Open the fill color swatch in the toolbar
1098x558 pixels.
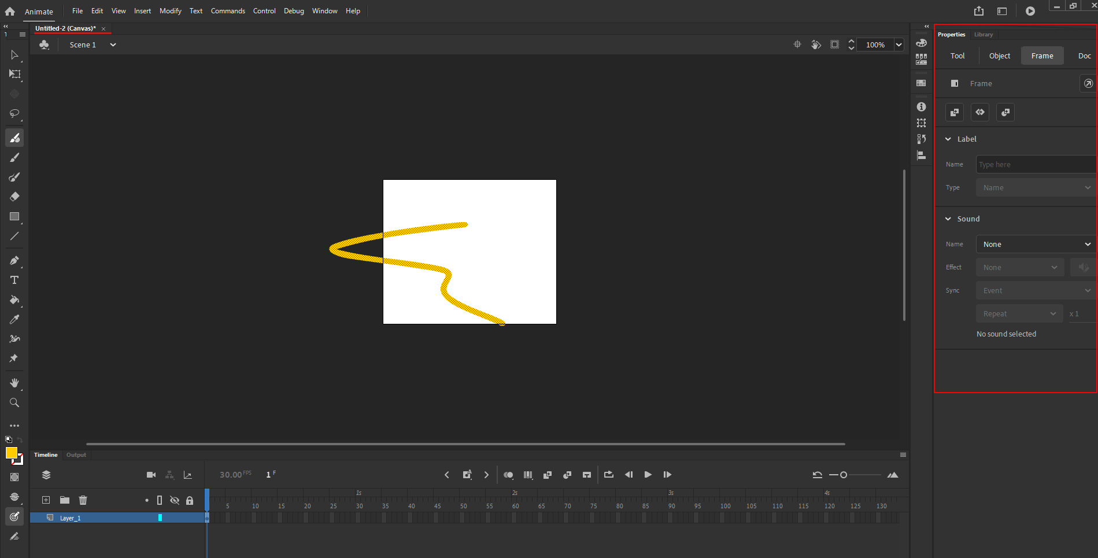coord(13,454)
